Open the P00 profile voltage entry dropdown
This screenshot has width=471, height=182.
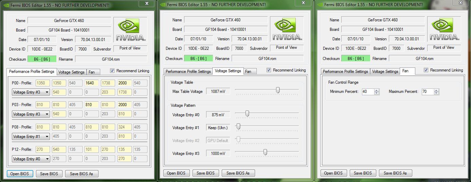[31, 92]
